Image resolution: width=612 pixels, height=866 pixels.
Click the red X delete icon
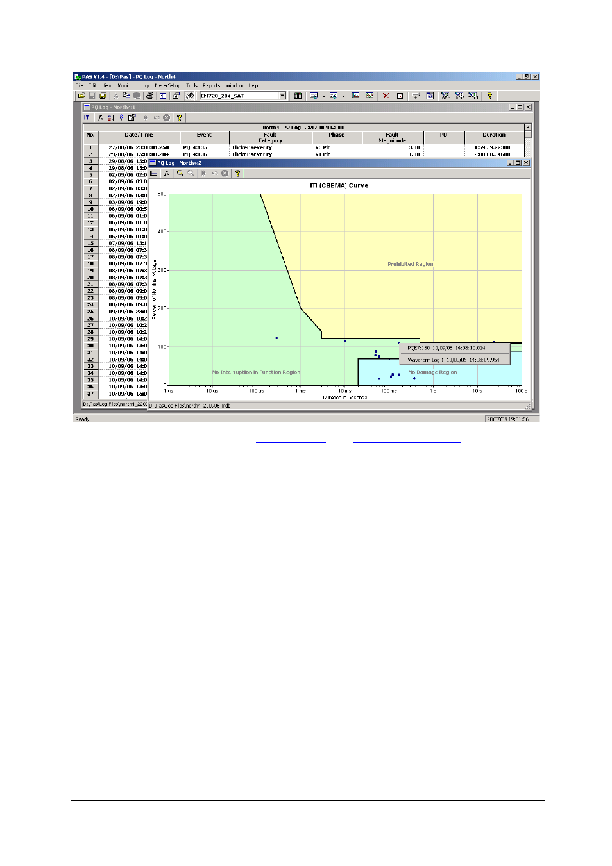386,96
